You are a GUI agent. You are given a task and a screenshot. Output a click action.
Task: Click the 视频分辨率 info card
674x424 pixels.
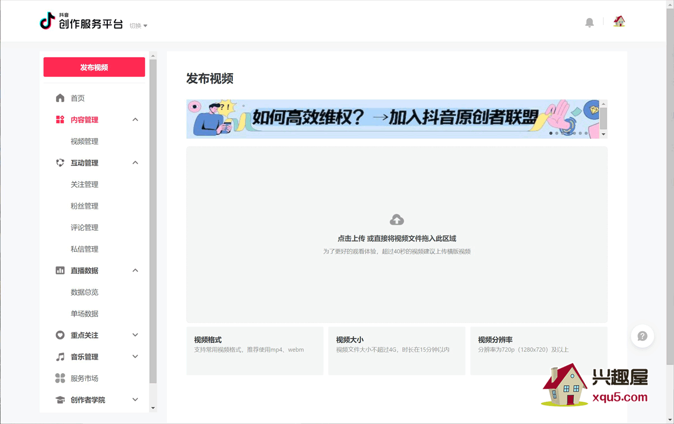point(539,351)
